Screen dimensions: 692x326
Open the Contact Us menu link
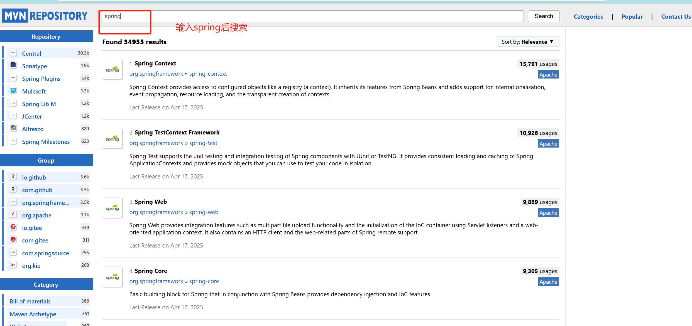(676, 17)
